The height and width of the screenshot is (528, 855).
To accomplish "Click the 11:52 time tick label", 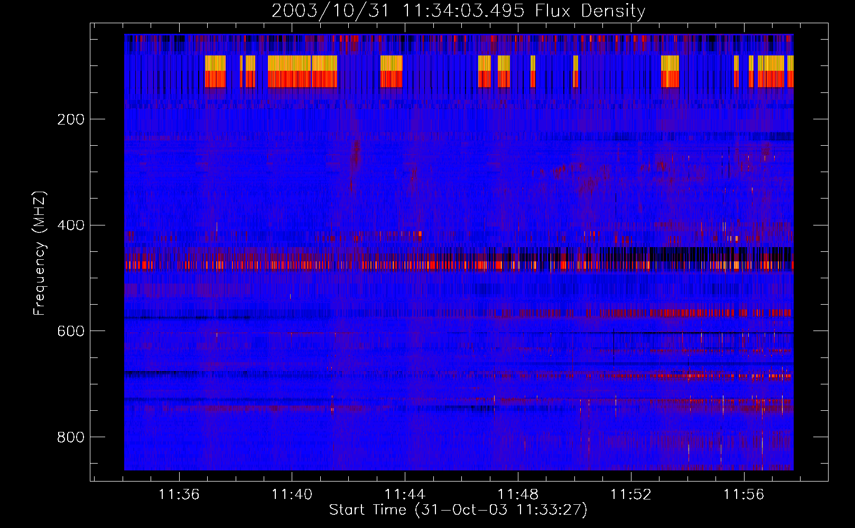I will point(631,495).
